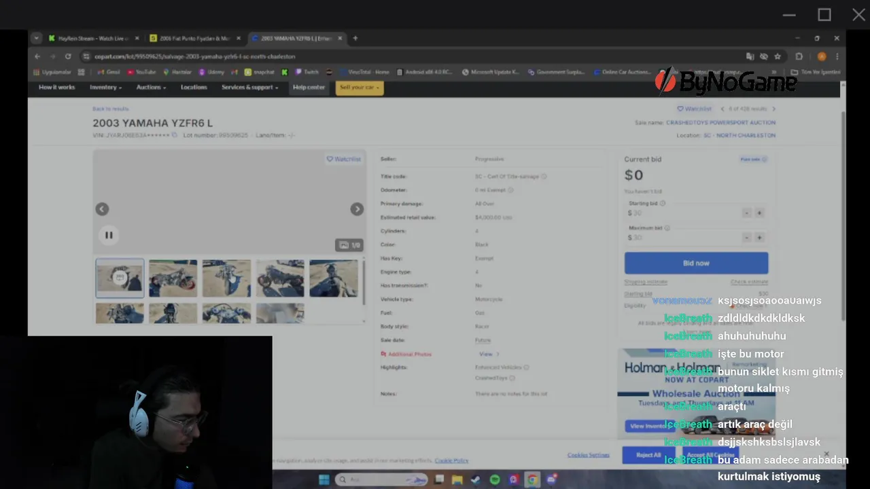Viewport: 870px width, 489px height.
Task: Reload the Copart page
Action: point(68,56)
